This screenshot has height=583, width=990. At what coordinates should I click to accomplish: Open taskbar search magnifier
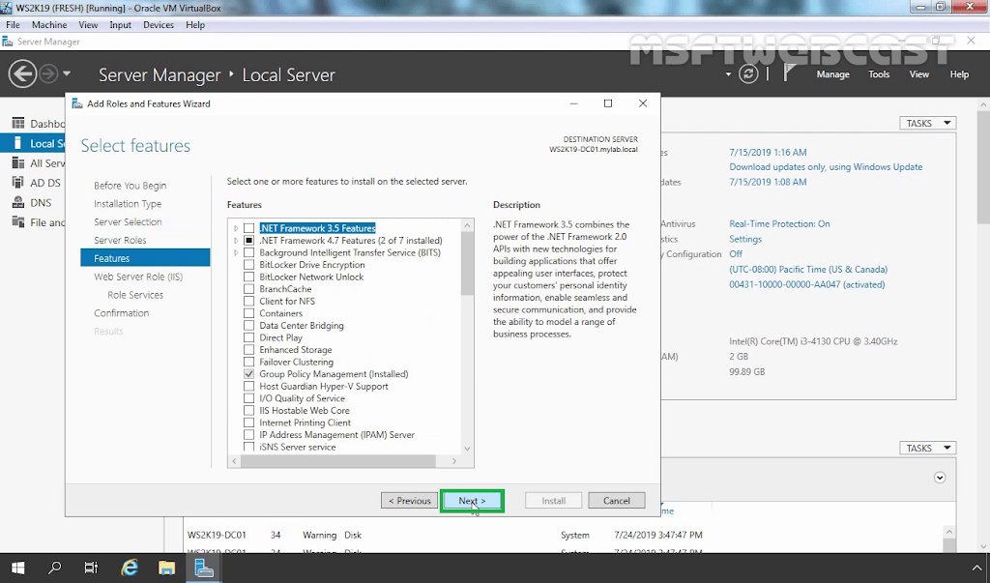(54, 568)
